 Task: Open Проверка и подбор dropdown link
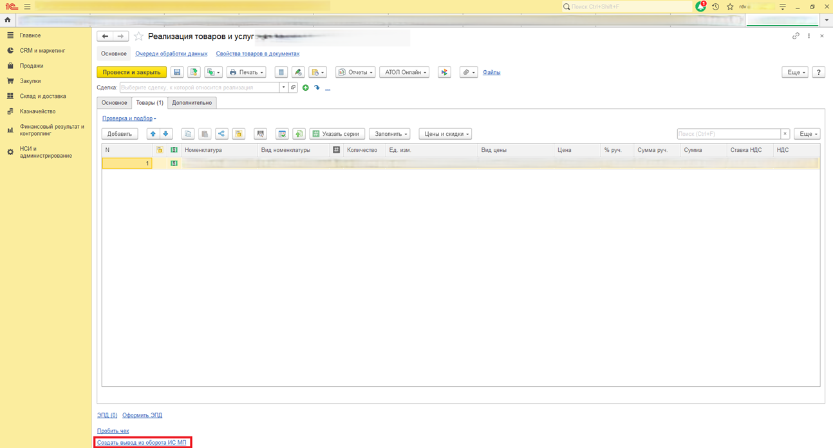pyautogui.click(x=129, y=118)
